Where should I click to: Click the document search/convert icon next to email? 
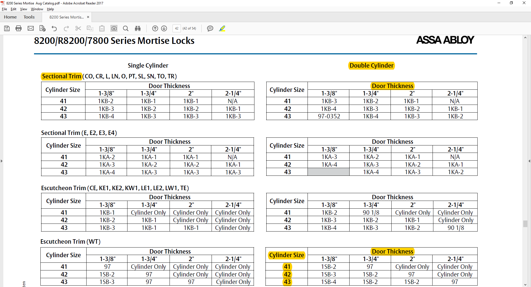(x=42, y=28)
